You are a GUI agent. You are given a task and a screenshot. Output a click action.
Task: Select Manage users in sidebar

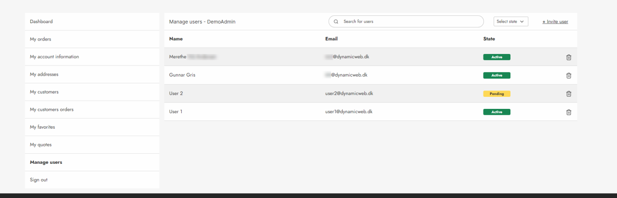pos(46,162)
